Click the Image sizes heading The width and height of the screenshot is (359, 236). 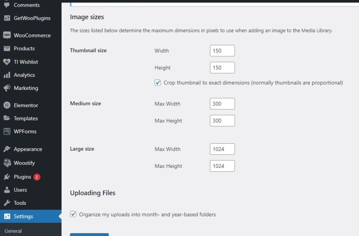pos(87,17)
